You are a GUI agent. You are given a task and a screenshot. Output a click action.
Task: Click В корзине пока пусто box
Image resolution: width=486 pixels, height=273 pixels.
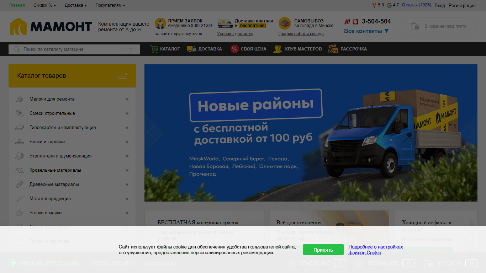click(438, 26)
